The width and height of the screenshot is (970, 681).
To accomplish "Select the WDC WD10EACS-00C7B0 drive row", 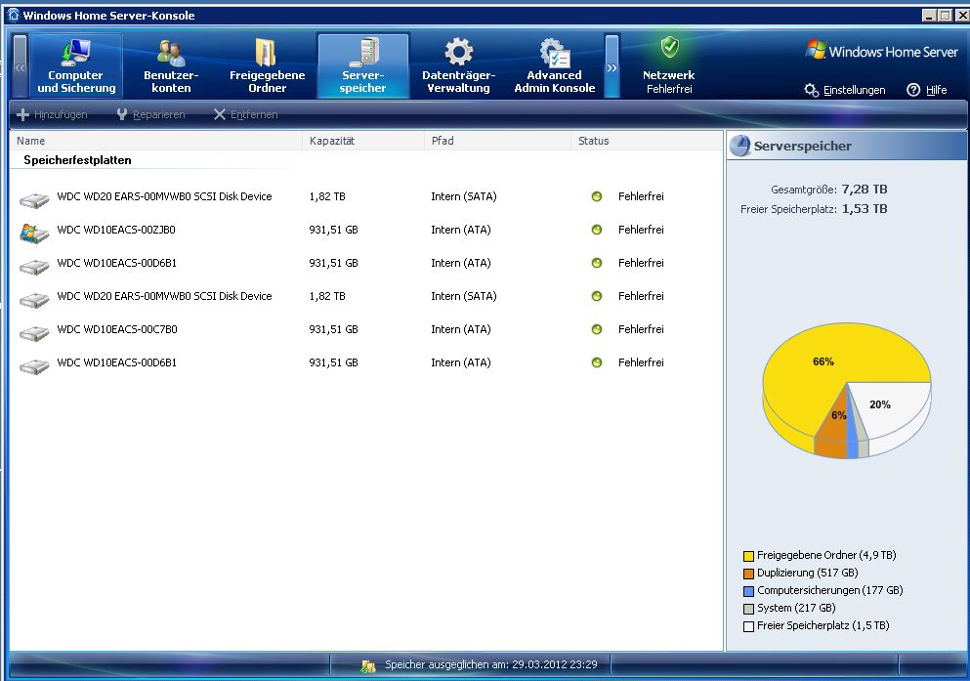I will point(366,329).
